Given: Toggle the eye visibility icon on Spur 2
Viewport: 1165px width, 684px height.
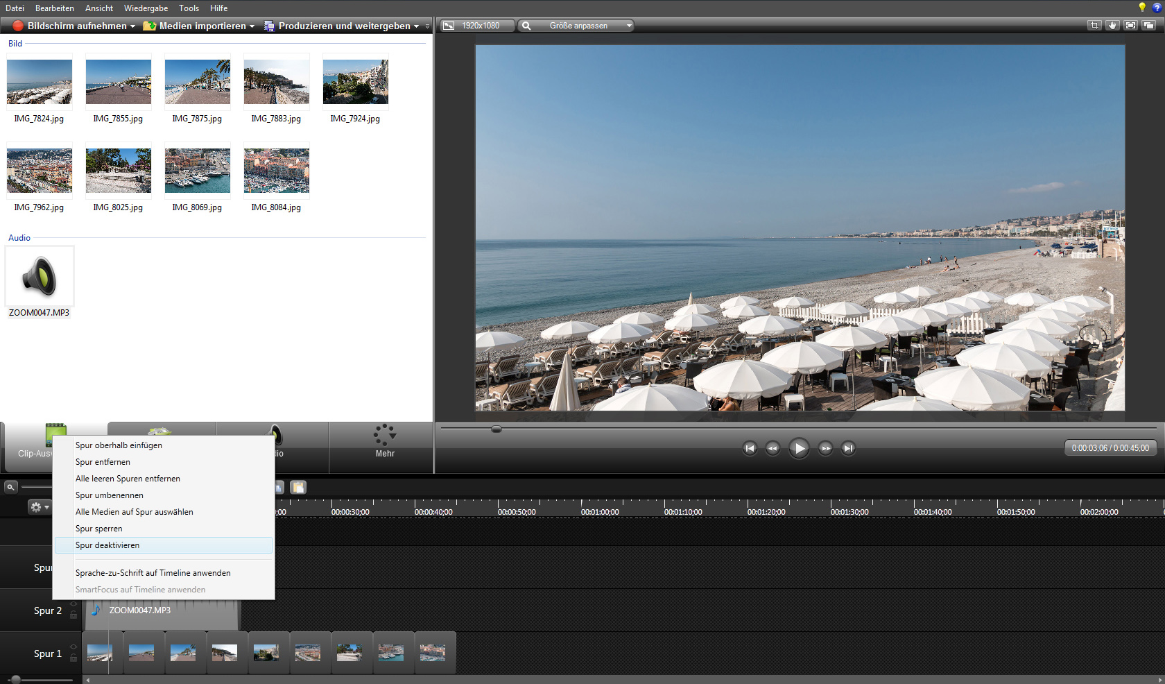Looking at the screenshot, I should (74, 604).
